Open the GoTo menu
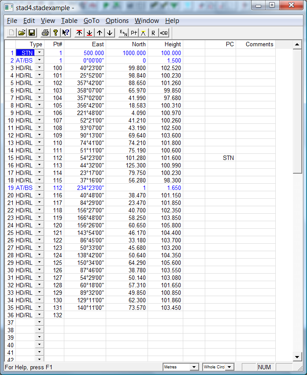Screen dimensions: 307x375 pos(92,21)
